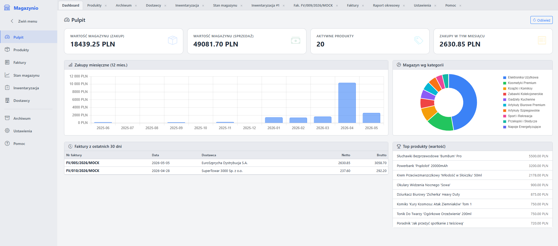Open Ustawienia gear icon in sidebar
Screen dimensions: 558x246
[7, 131]
